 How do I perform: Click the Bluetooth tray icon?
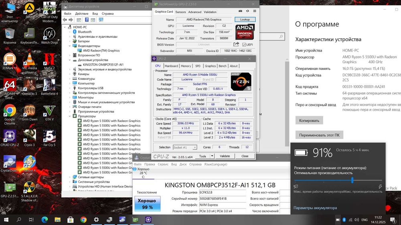(x=344, y=220)
